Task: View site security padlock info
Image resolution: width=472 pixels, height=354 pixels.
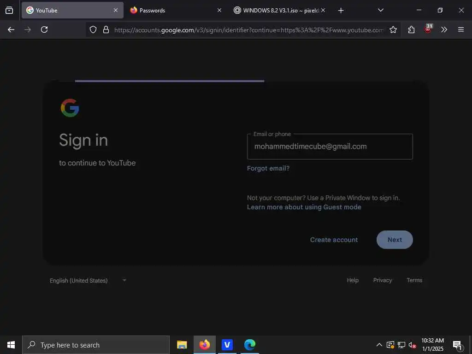Action: point(106,29)
